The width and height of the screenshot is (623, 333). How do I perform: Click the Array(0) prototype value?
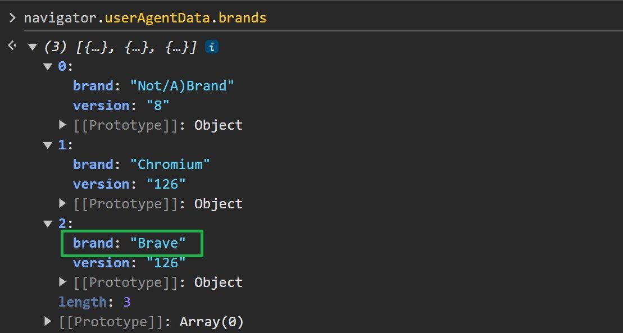(211, 322)
